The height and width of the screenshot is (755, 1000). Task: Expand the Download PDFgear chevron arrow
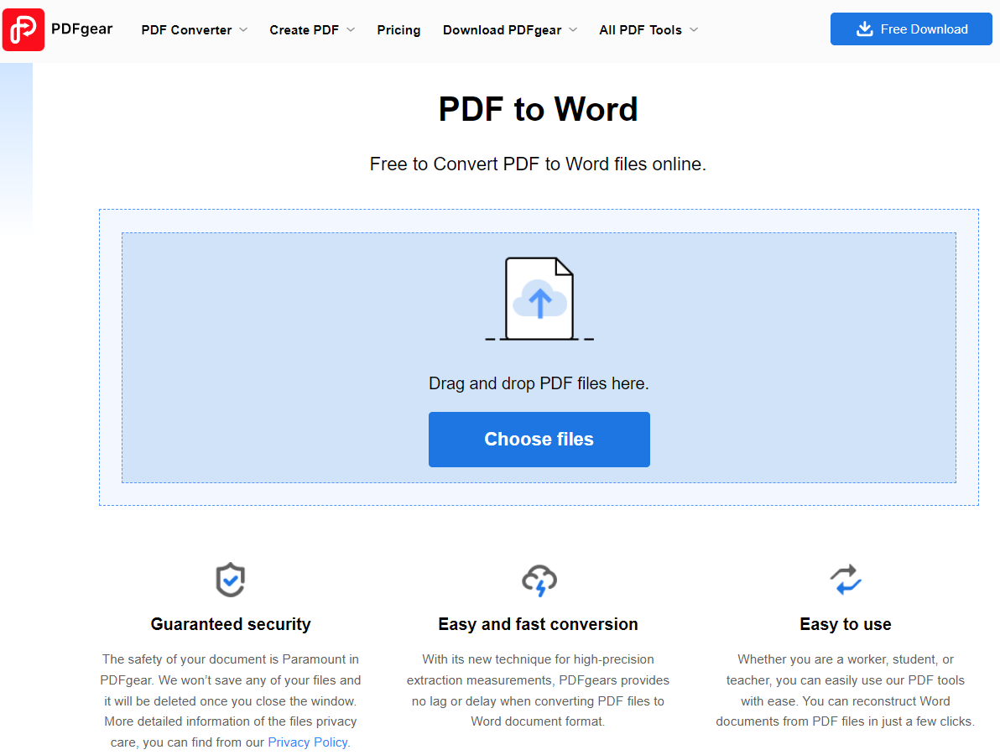pyautogui.click(x=573, y=30)
